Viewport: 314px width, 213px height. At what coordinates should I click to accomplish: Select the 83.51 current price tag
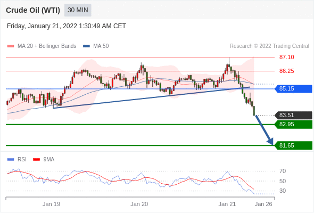(293, 115)
